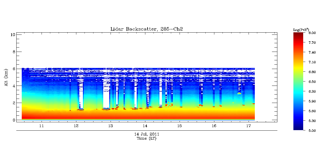
Task: Click the colorbar value "7.70"
Action: pyautogui.click(x=312, y=43)
